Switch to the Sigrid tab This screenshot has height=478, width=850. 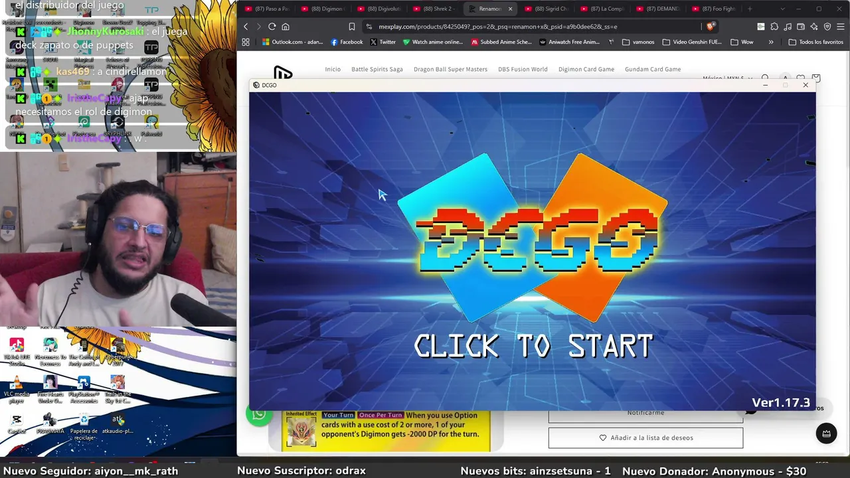[547, 9]
